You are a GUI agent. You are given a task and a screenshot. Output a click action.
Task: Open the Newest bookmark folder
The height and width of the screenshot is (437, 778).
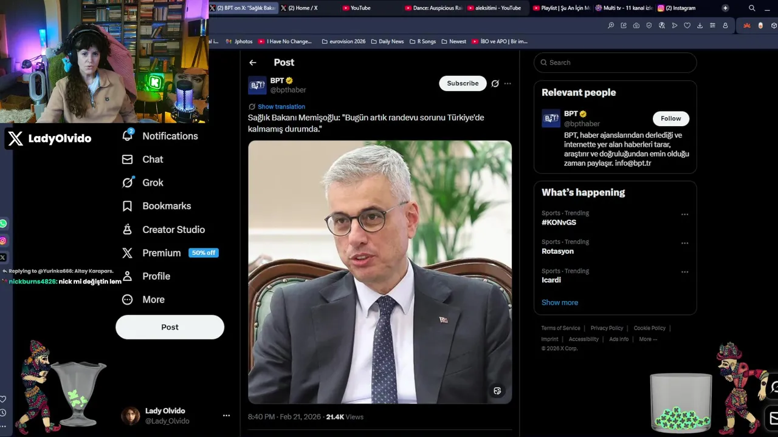pos(454,41)
